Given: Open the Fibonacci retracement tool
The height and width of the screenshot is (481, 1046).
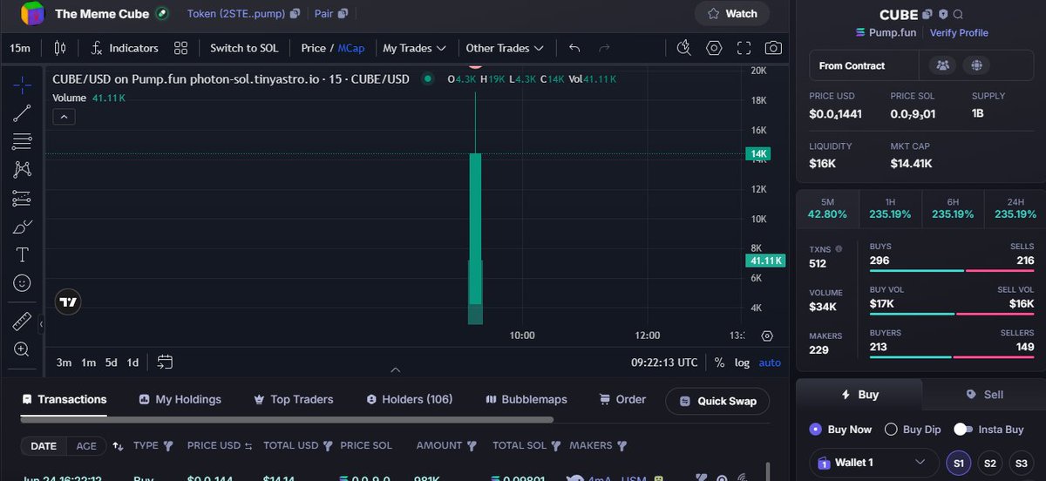Looking at the screenshot, I should [x=23, y=141].
